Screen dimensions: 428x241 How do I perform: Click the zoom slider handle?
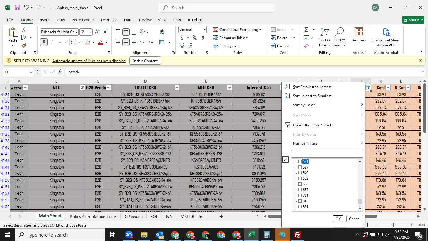(x=393, y=225)
